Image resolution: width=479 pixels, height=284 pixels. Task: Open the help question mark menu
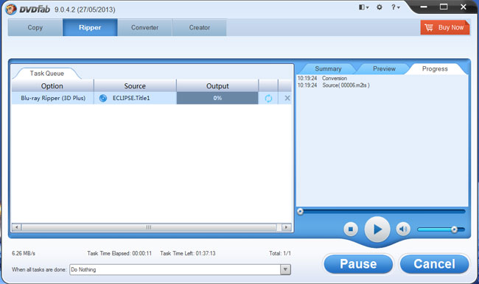pos(395,7)
